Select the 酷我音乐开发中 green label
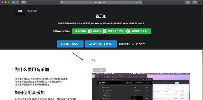 click(140, 31)
